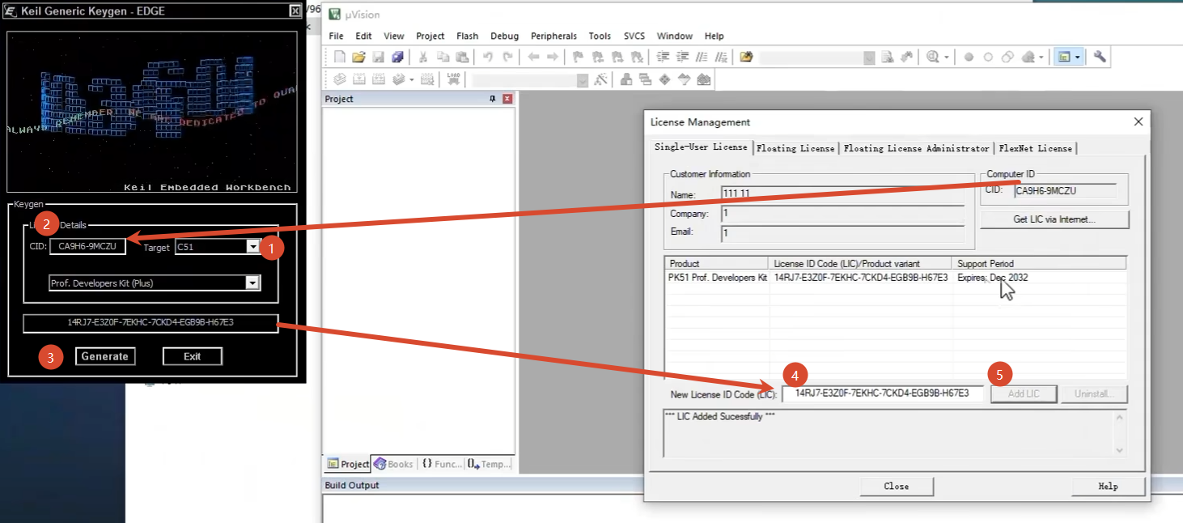
Task: Click Manage Project Items blocks icon
Action: point(626,79)
